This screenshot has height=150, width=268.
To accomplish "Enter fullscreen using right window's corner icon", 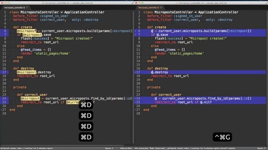I will [x=267, y=3].
